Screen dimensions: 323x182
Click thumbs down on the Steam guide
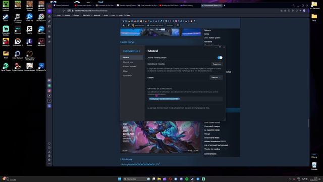[128, 26]
